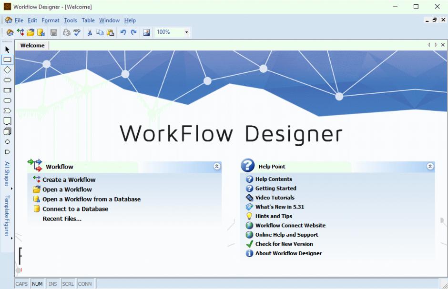Expand the Template Figures side panel
448x289 pixels.
(x=7, y=216)
